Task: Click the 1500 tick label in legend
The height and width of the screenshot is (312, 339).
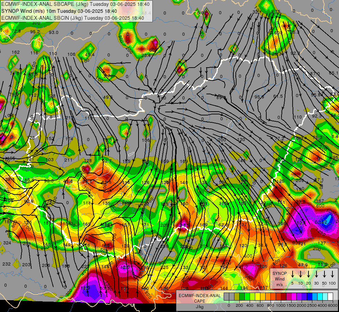Action: click(291, 305)
